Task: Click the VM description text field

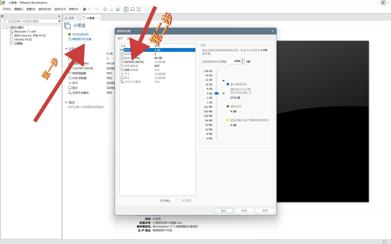Action: [x=86, y=107]
